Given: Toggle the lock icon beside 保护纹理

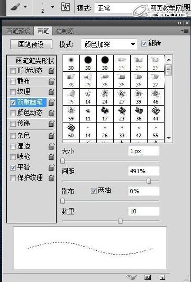Looking at the screenshot, I should [51, 178].
